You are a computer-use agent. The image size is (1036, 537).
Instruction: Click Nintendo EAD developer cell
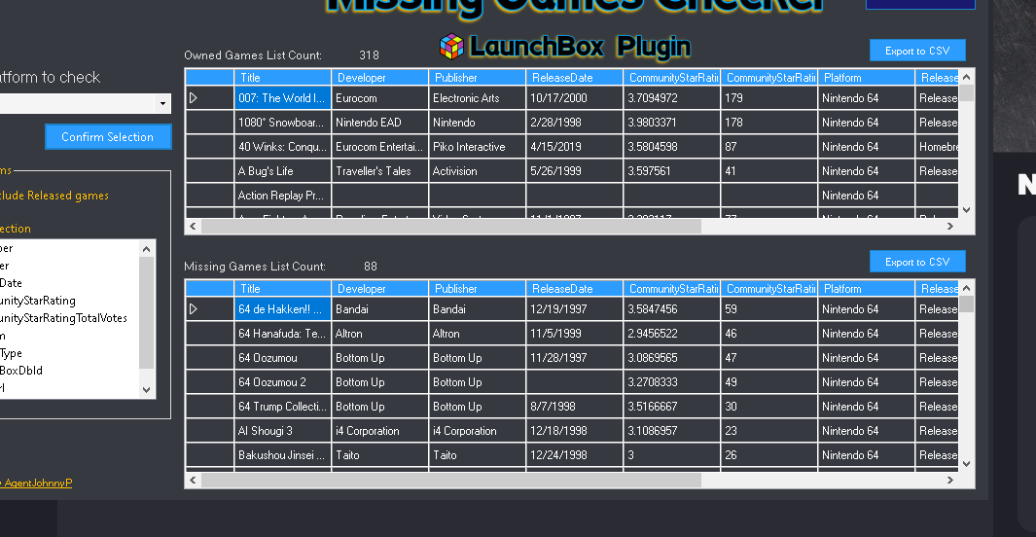point(380,123)
